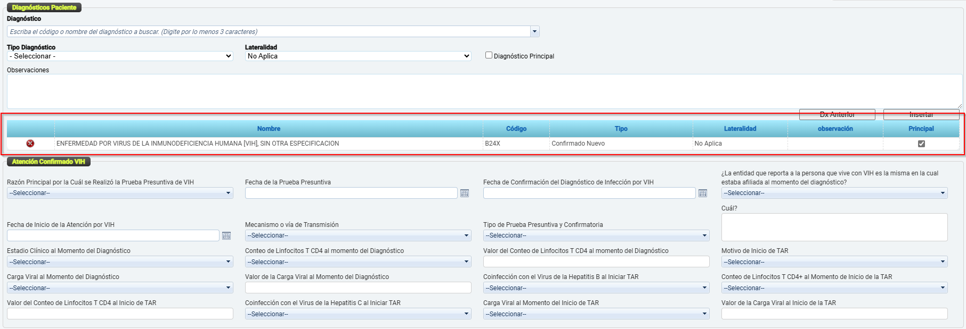Viewport: 966px width, 329px height.
Task: Open calendar for Fecha de Inicio de Atención
Action: pos(226,235)
